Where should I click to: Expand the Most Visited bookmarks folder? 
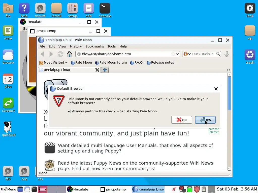53,63
